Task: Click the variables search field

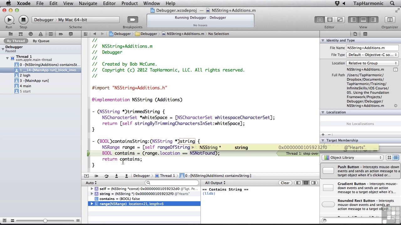Action: coord(172,183)
